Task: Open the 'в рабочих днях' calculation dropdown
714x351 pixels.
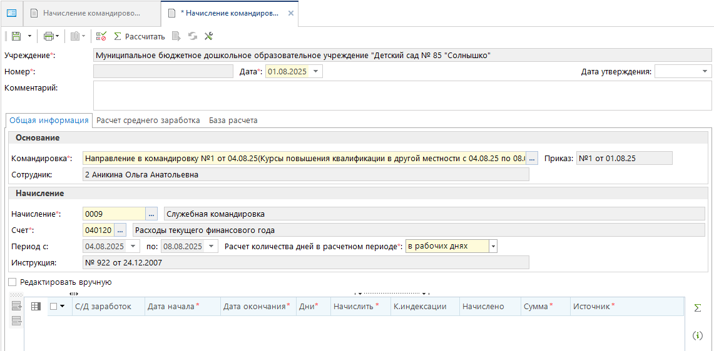Action: point(493,246)
